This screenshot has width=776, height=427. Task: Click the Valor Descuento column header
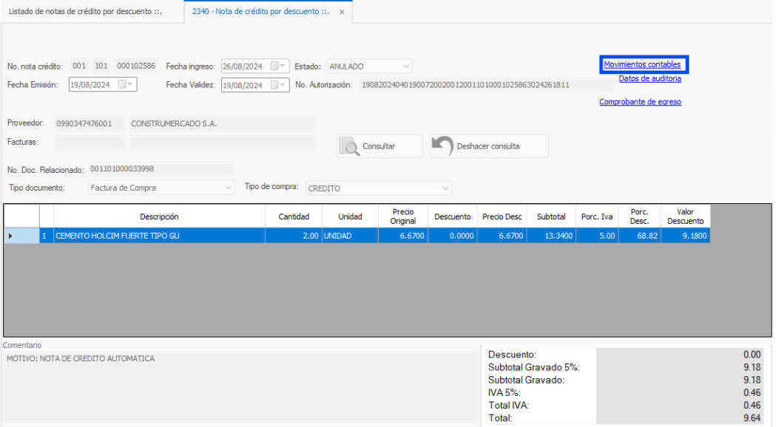(x=685, y=216)
